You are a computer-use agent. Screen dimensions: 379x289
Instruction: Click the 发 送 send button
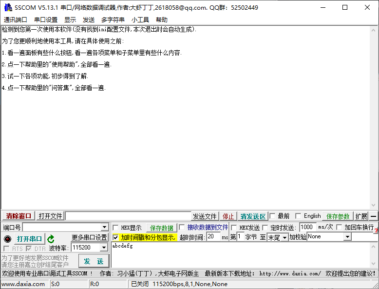coord(94,261)
